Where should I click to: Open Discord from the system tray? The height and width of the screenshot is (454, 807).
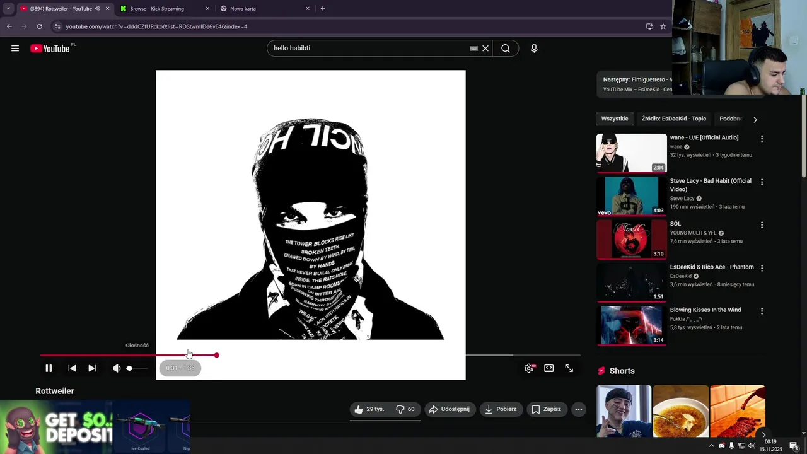click(x=722, y=446)
